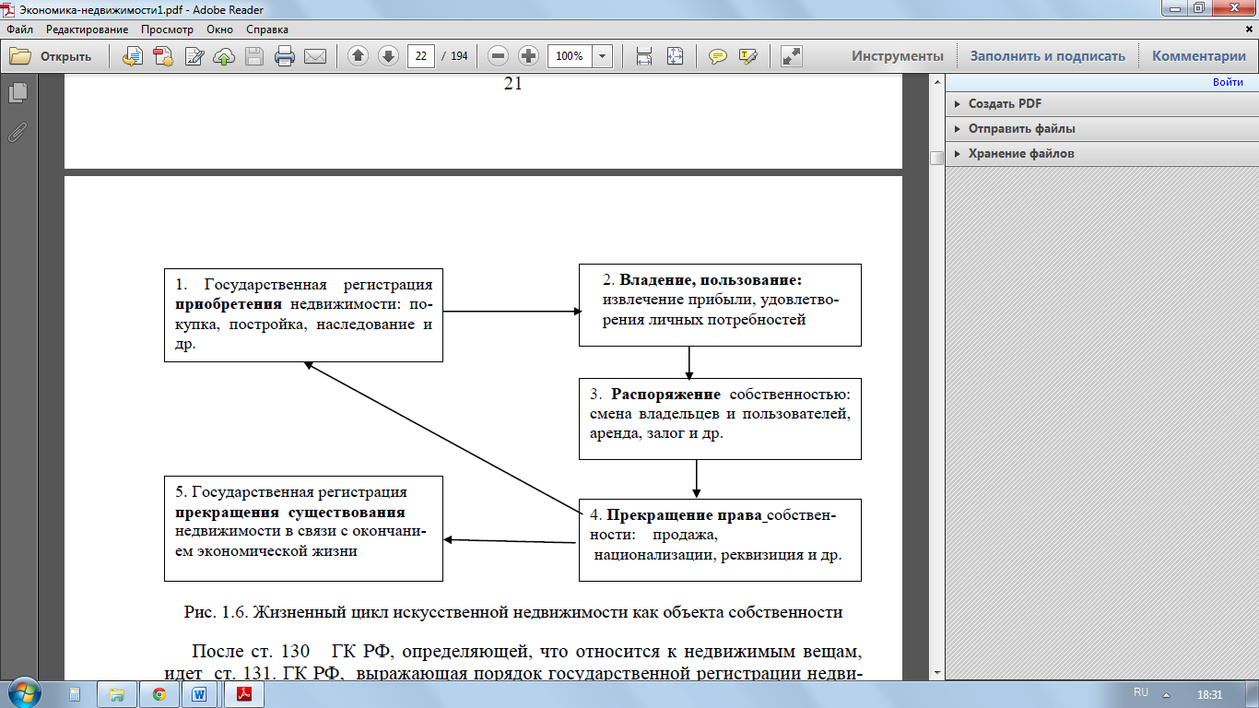Viewport: 1259px width, 708px height.
Task: Open the Просмотр menu
Action: (167, 29)
